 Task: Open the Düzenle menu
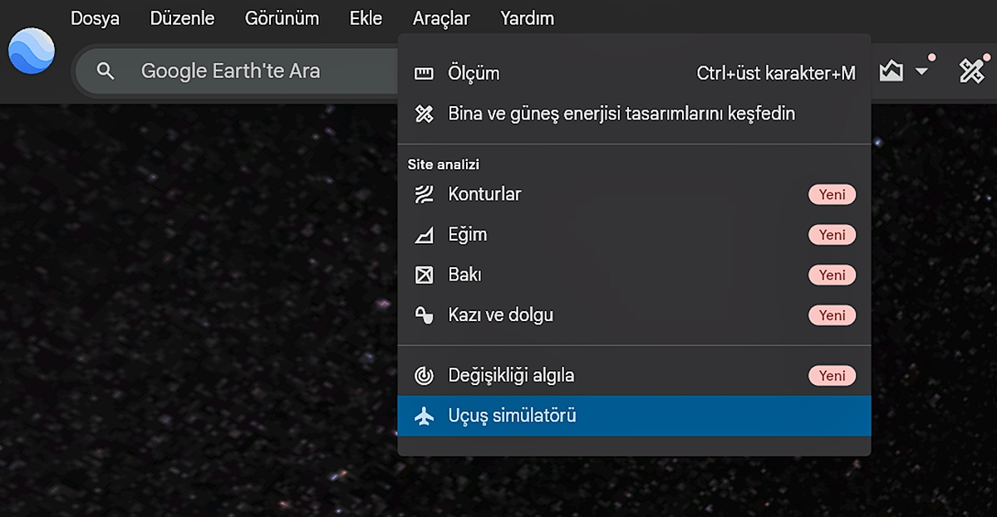182,18
